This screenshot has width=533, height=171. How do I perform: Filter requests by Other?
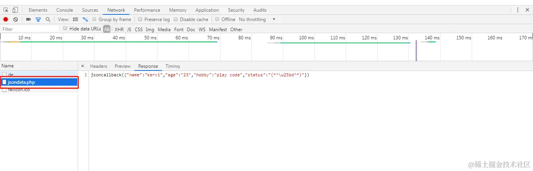tap(236, 29)
